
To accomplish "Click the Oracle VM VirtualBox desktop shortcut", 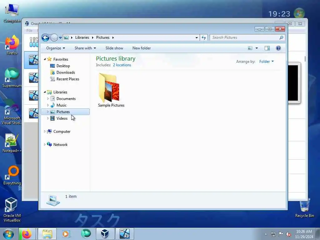I will [x=12, y=210].
